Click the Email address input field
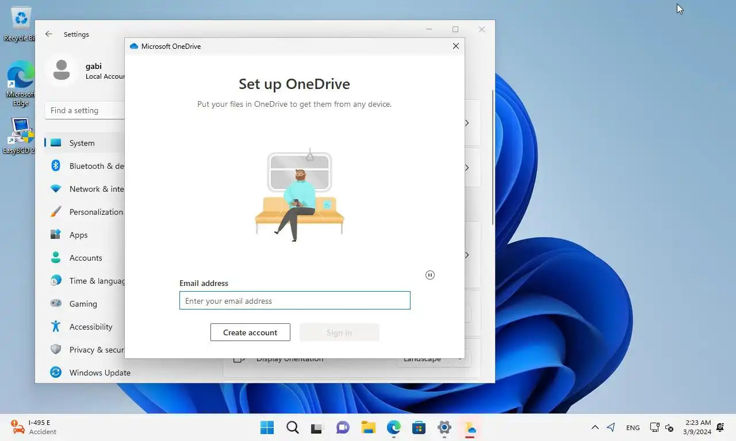Image resolution: width=736 pixels, height=441 pixels. point(294,300)
